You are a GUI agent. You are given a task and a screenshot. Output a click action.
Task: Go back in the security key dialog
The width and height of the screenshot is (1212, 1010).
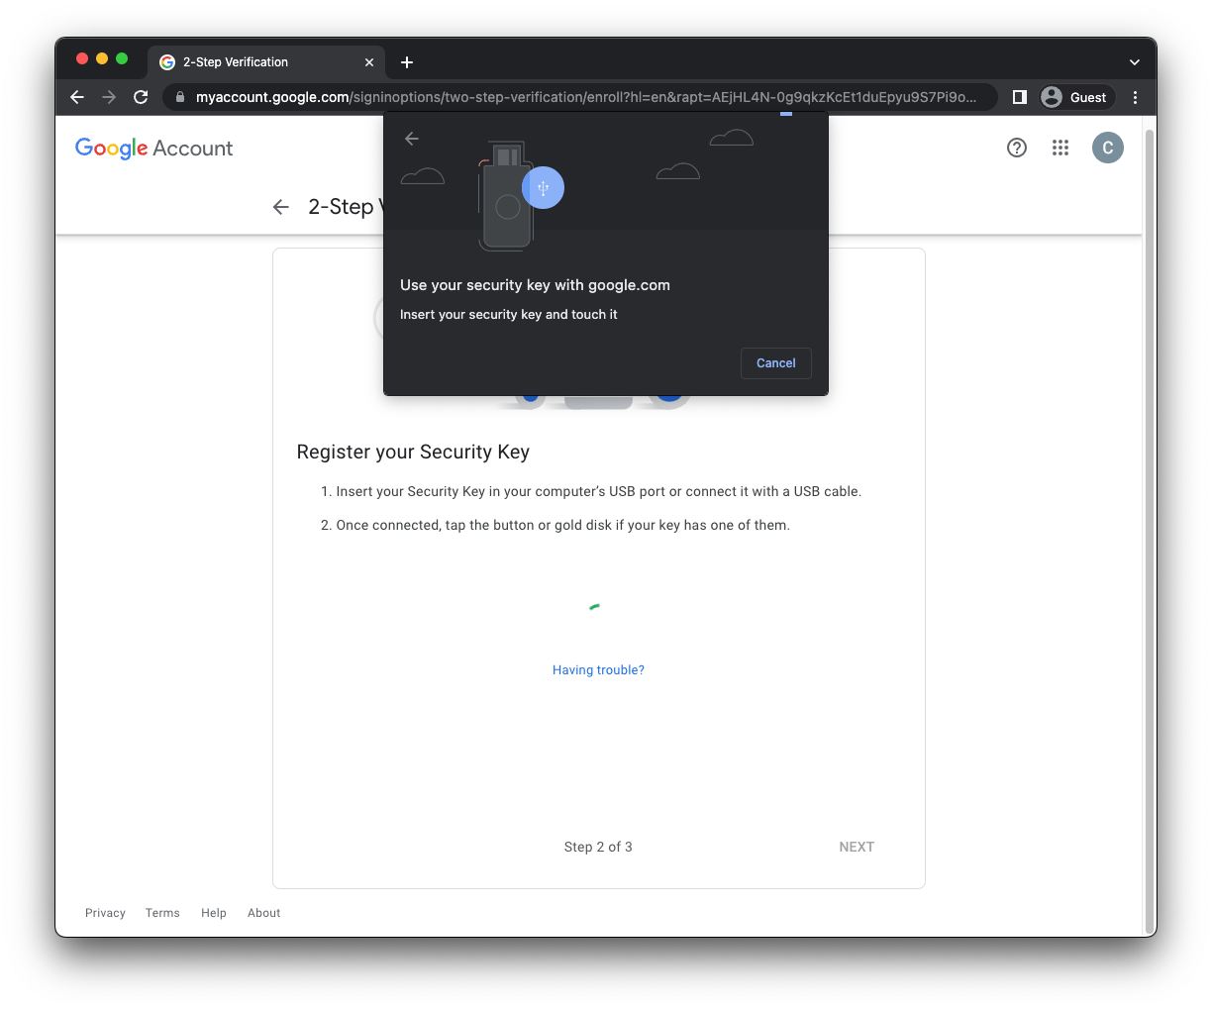click(x=412, y=139)
